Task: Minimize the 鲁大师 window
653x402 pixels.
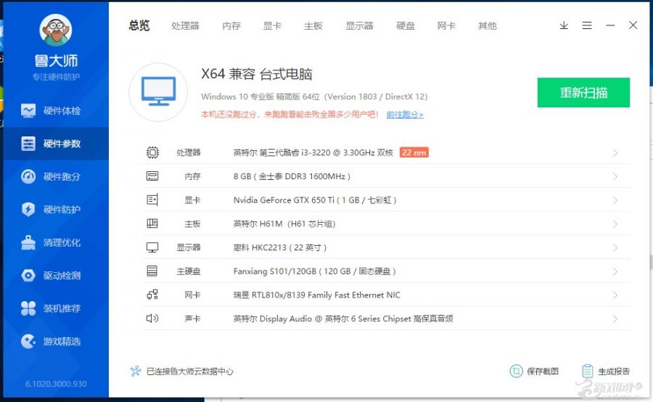Action: [610, 25]
